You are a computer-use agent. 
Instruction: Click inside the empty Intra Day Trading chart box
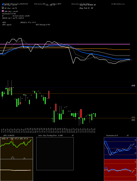[55, 154]
